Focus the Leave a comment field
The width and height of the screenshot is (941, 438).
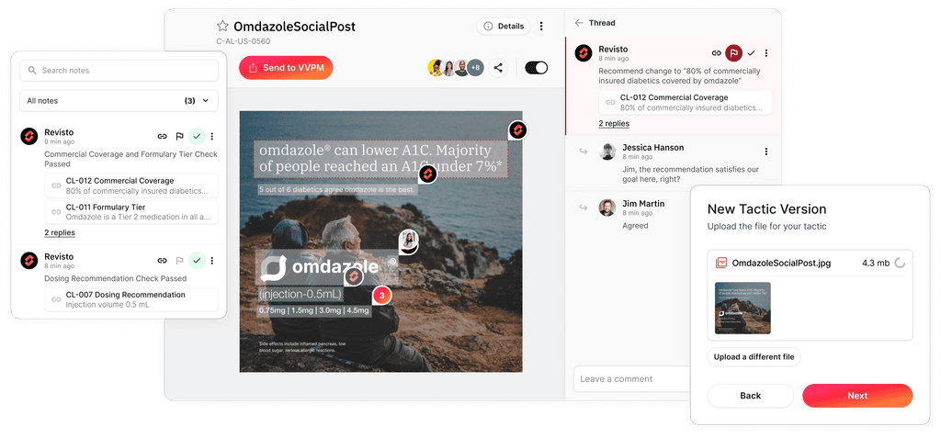(x=632, y=378)
